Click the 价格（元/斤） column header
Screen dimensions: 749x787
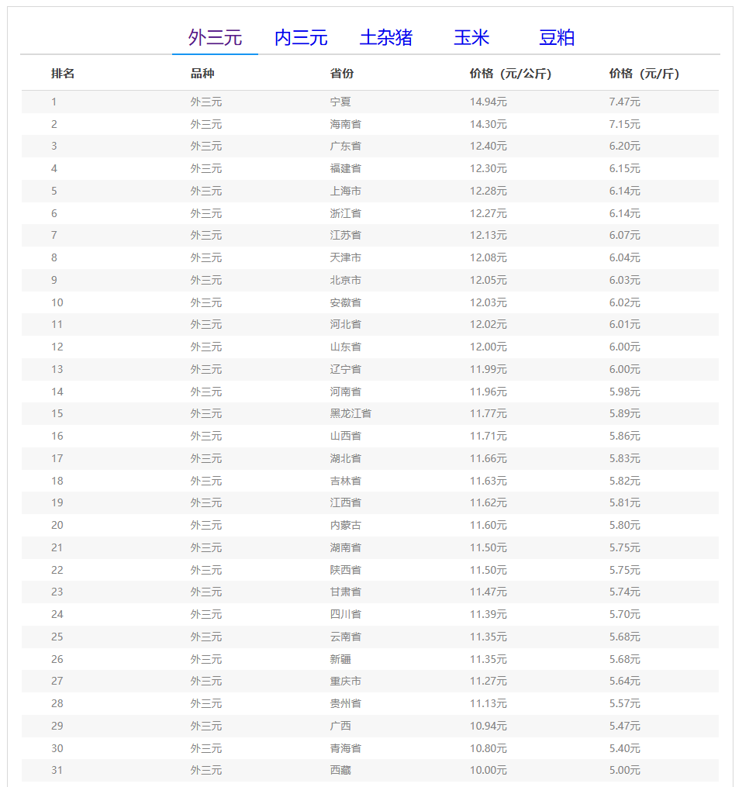644,74
